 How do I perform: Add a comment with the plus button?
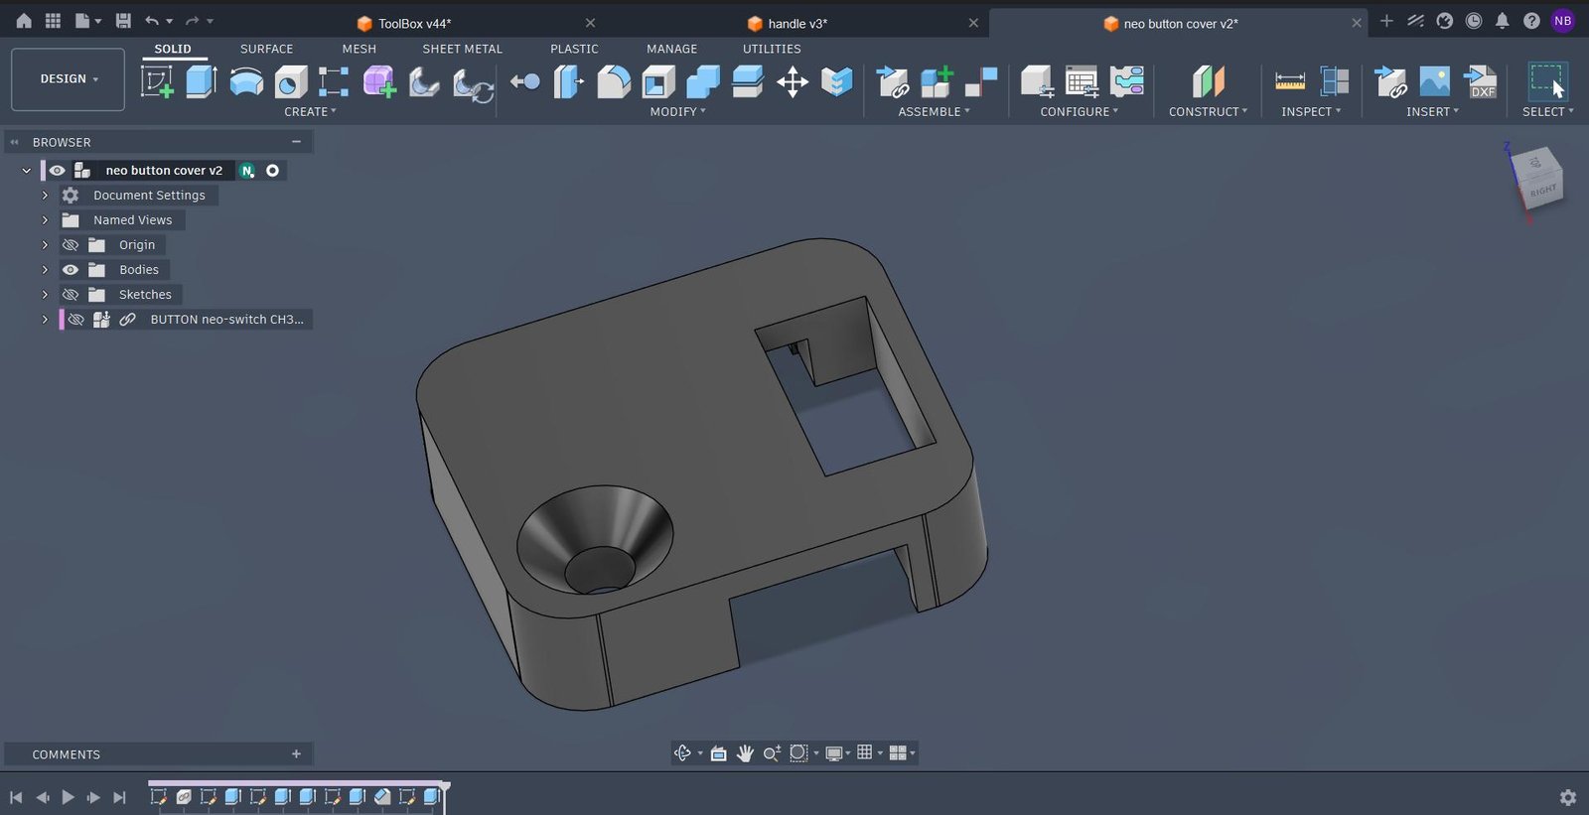click(296, 754)
